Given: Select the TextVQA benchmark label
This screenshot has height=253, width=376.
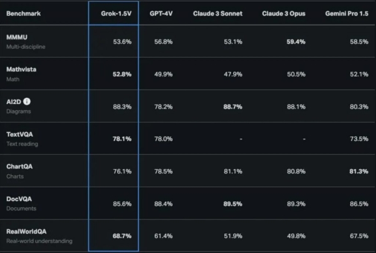Looking at the screenshot, I should tap(19, 134).
